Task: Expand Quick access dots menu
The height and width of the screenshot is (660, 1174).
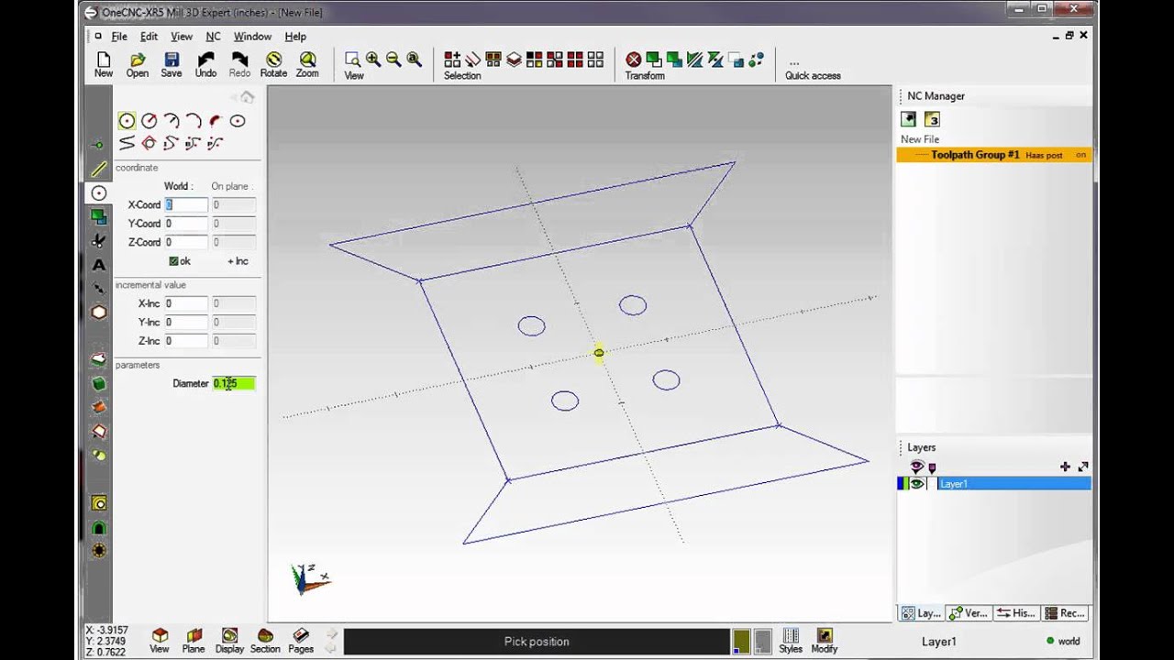Action: click(x=794, y=62)
